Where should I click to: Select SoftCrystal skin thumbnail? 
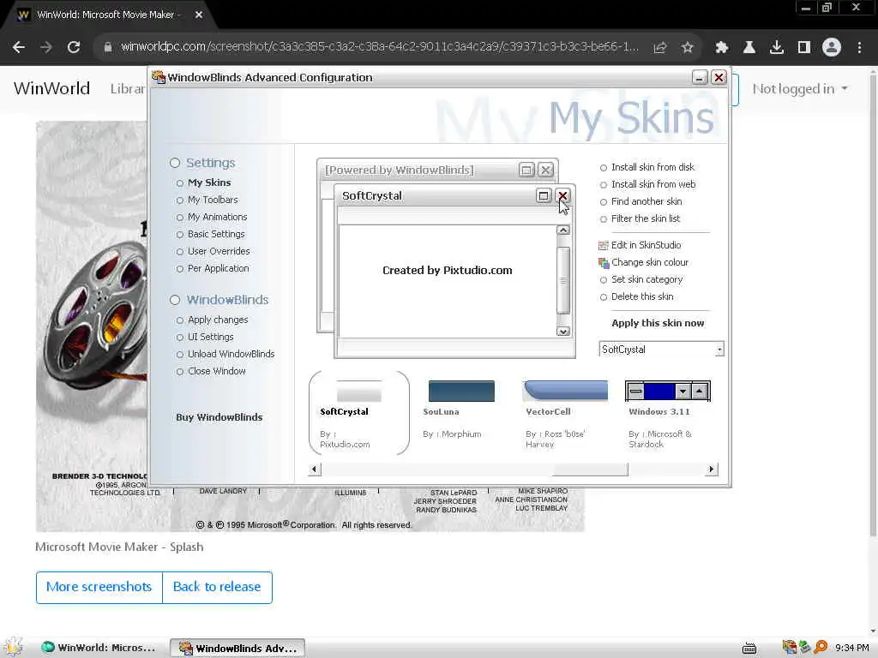tap(358, 413)
